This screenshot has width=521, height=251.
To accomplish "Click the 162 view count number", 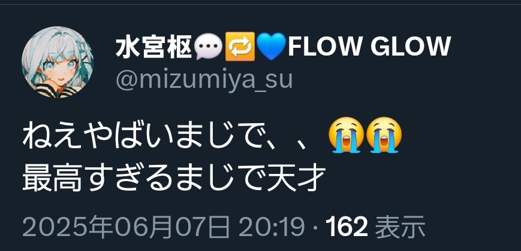I will tap(346, 227).
